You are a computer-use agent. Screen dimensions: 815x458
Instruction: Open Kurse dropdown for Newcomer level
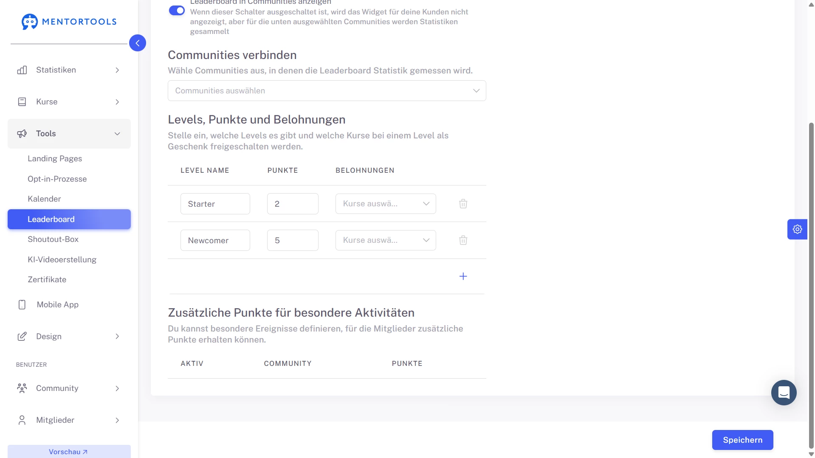[x=385, y=240]
